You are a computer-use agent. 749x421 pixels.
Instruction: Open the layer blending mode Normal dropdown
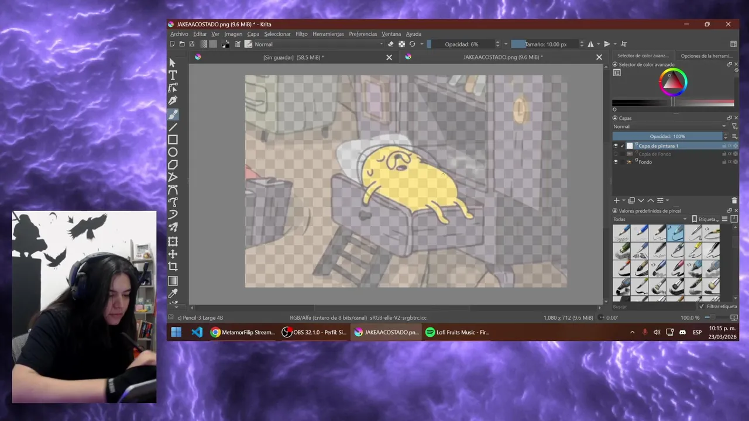pos(670,126)
